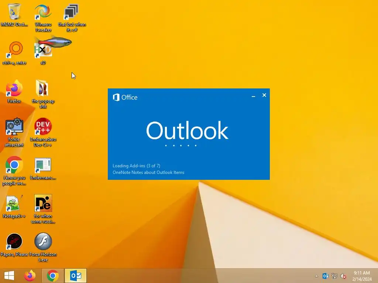Open Firefox from the taskbar
The image size is (378, 283).
[30, 276]
